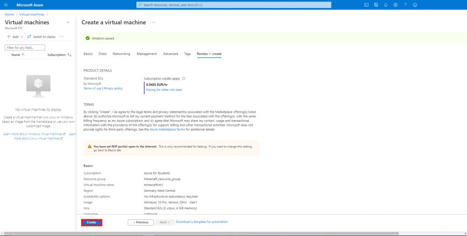This screenshot has height=236, width=467.
Task: Click the search magnifier icon
Action: [140, 5]
